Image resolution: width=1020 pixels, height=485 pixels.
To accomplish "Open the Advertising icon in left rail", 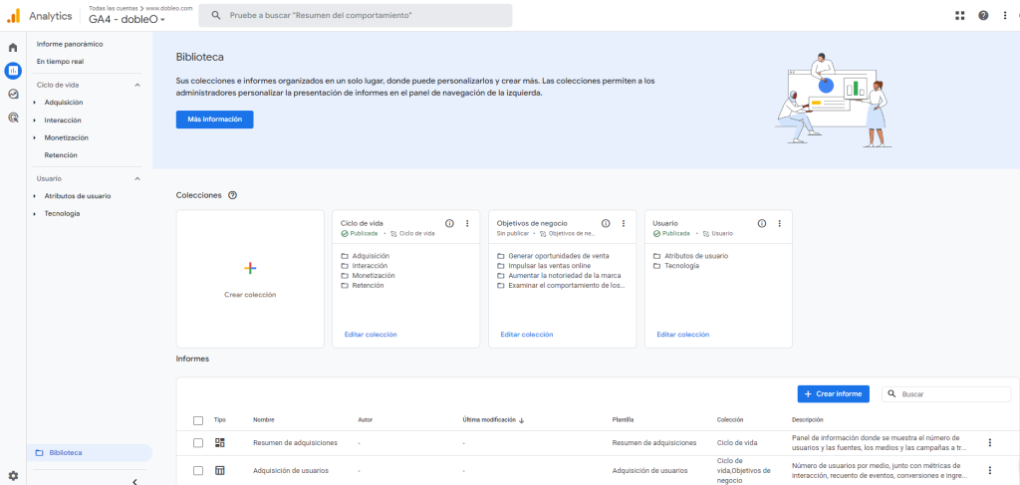I will (13, 118).
